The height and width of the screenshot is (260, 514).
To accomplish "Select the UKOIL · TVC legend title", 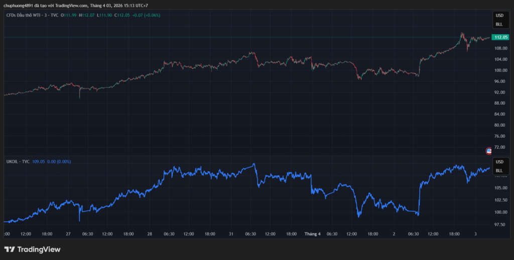I will coord(17,162).
